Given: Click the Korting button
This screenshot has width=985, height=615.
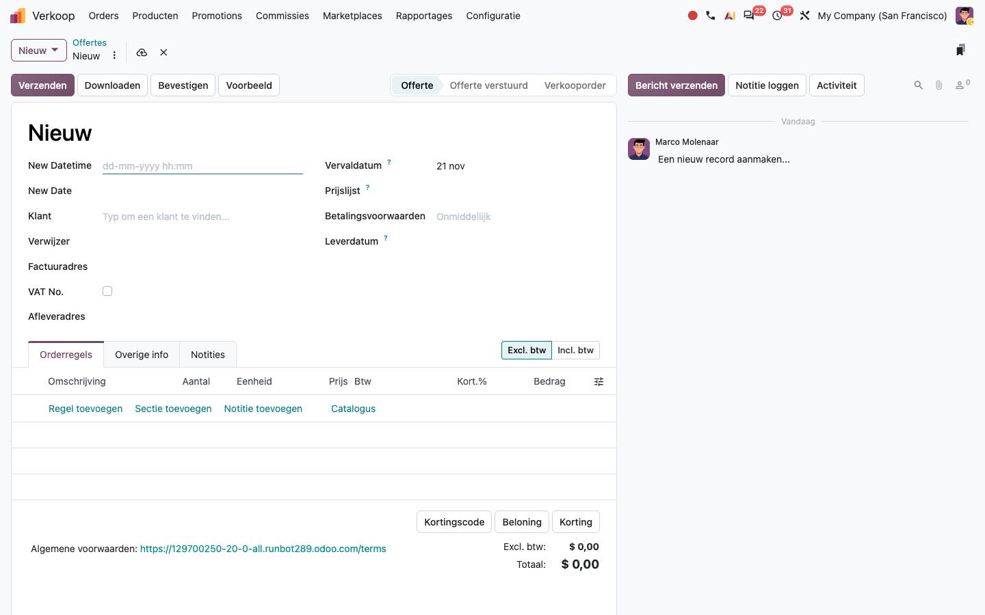Looking at the screenshot, I should 576,522.
